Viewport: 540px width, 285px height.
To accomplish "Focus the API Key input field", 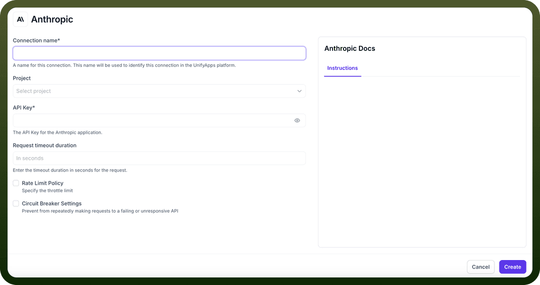I will (159, 120).
